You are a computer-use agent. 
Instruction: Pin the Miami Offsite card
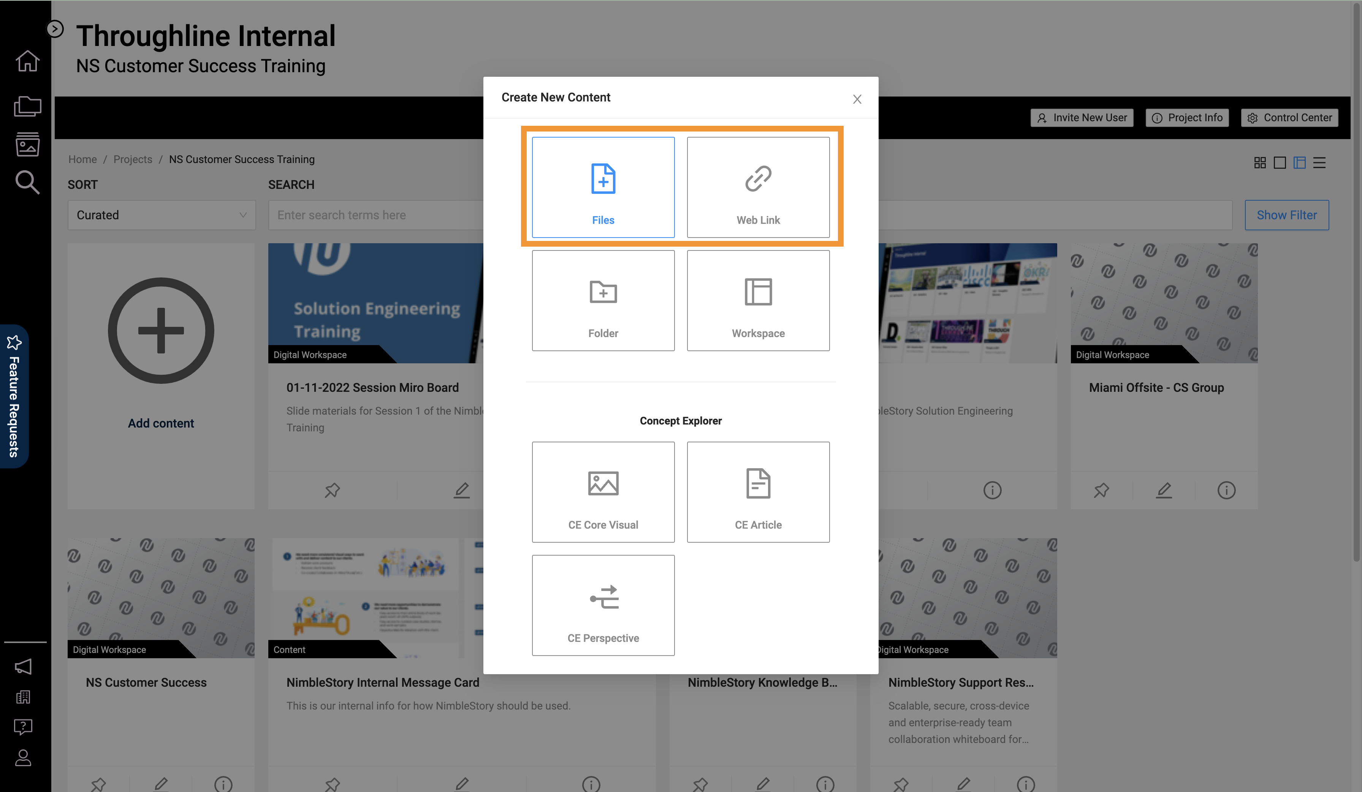[x=1101, y=490]
